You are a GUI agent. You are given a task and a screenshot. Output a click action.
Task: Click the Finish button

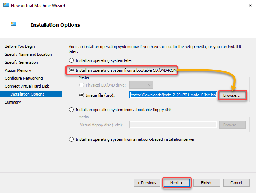pyautogui.click(x=207, y=183)
